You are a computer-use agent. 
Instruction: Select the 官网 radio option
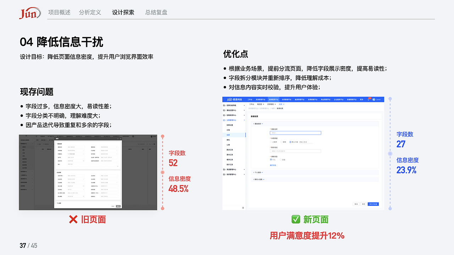281,142
